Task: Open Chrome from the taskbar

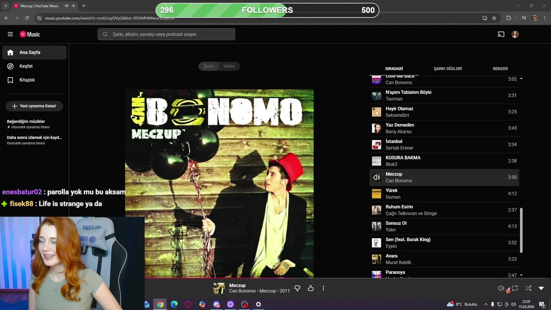Action: pyautogui.click(x=160, y=304)
